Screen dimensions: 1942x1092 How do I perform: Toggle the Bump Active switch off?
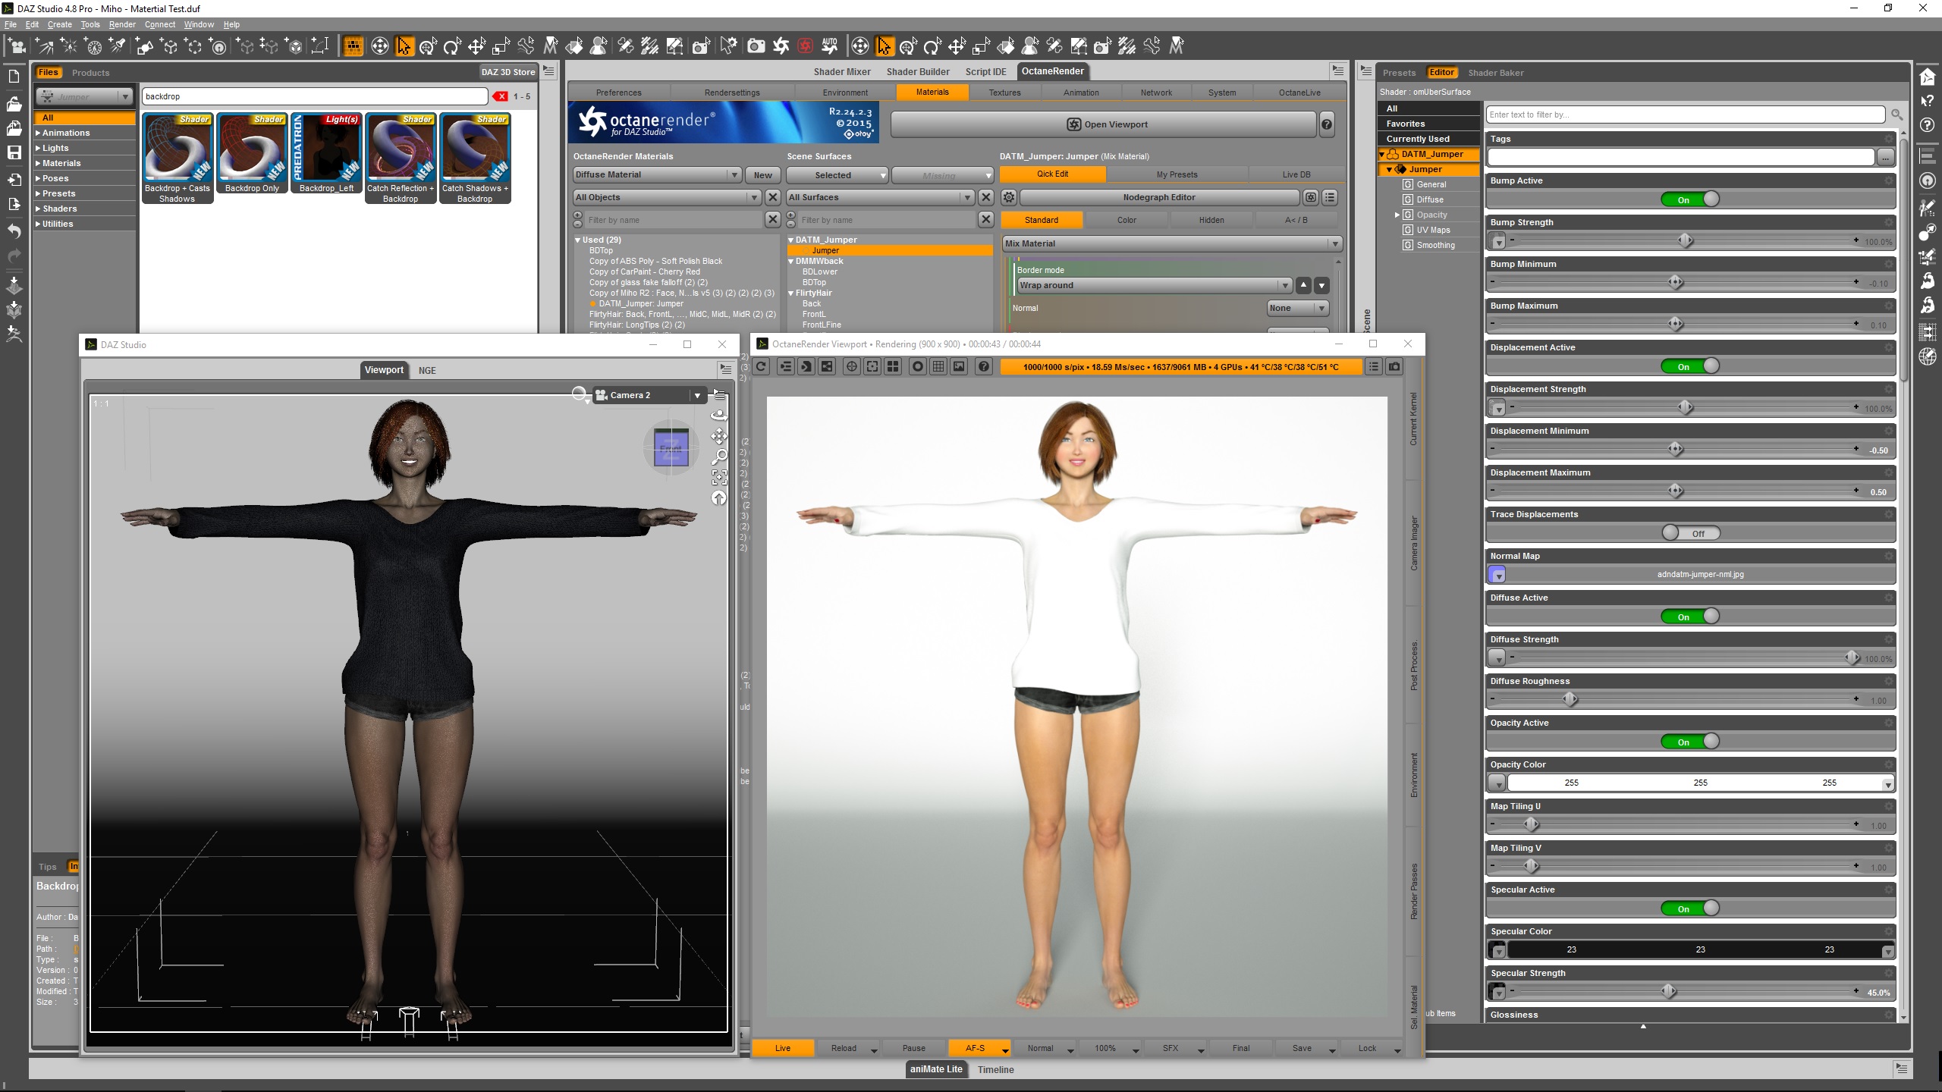click(1689, 199)
